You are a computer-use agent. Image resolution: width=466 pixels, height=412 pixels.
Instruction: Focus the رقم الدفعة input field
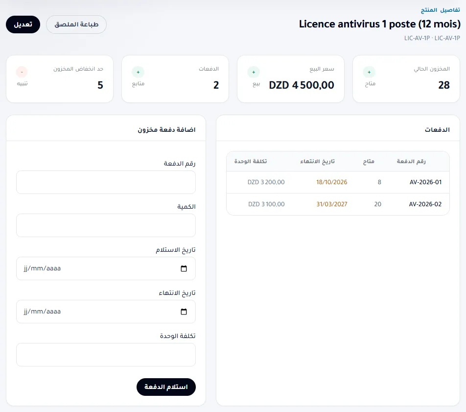tap(106, 182)
